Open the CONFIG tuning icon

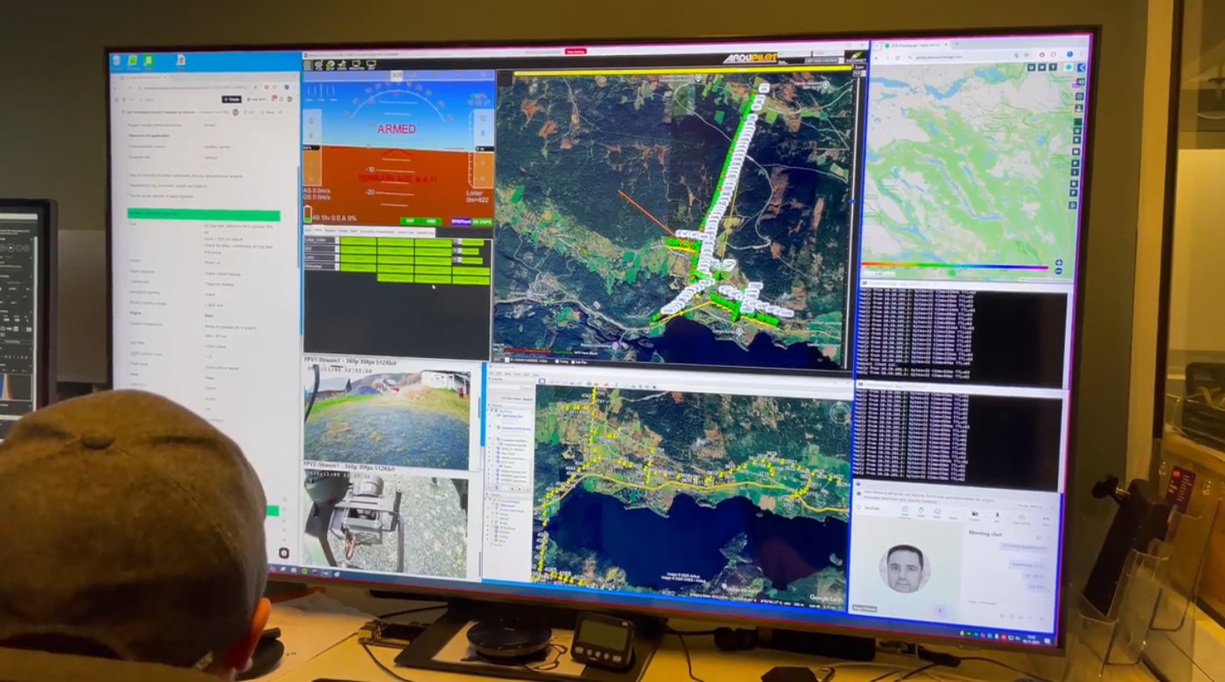click(342, 65)
